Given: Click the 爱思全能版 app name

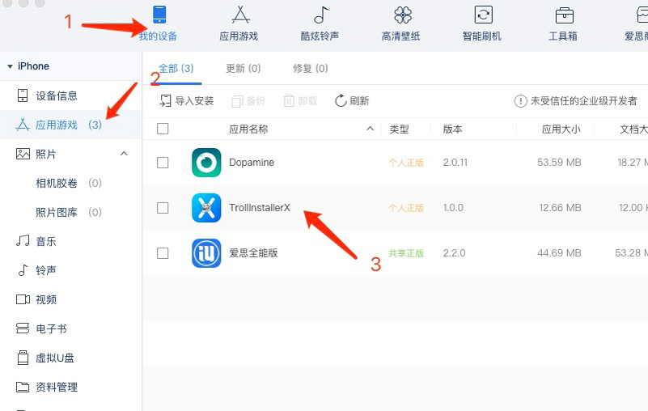Looking at the screenshot, I should click(253, 252).
